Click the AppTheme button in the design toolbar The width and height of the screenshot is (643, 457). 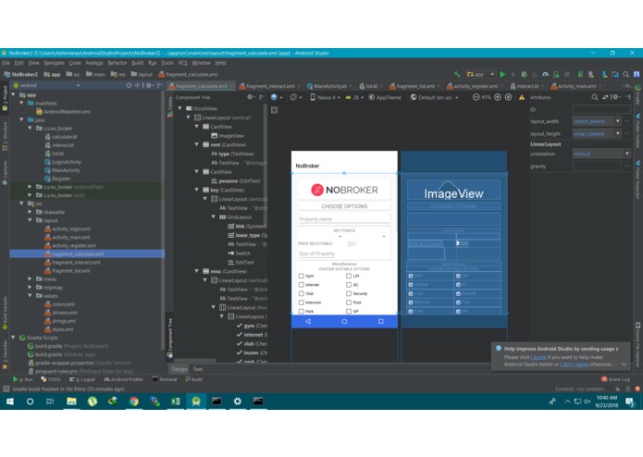[385, 97]
